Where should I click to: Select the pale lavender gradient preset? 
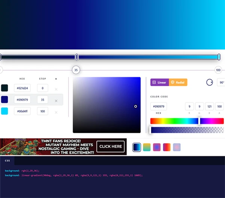pyautogui.click(x=177, y=147)
